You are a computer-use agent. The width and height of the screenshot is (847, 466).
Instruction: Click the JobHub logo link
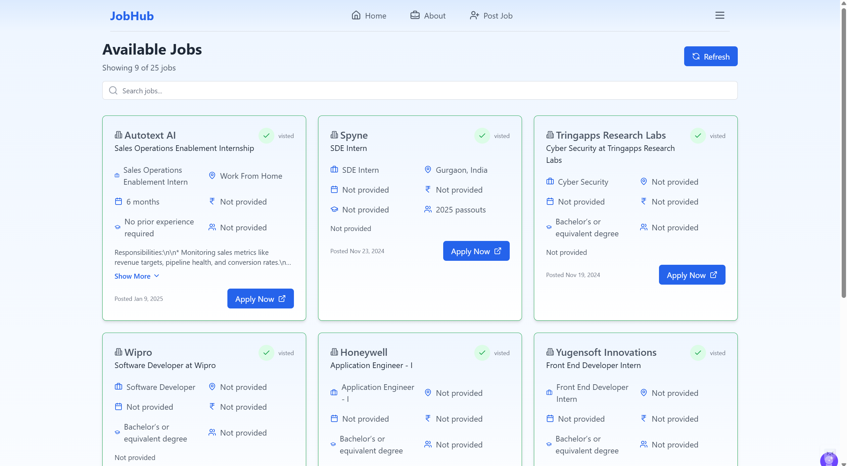pyautogui.click(x=131, y=16)
